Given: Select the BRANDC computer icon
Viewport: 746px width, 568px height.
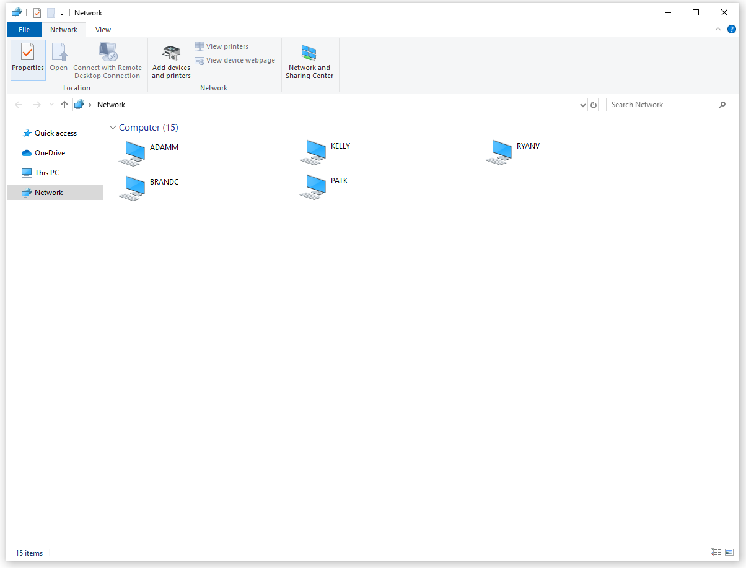Looking at the screenshot, I should 131,188.
